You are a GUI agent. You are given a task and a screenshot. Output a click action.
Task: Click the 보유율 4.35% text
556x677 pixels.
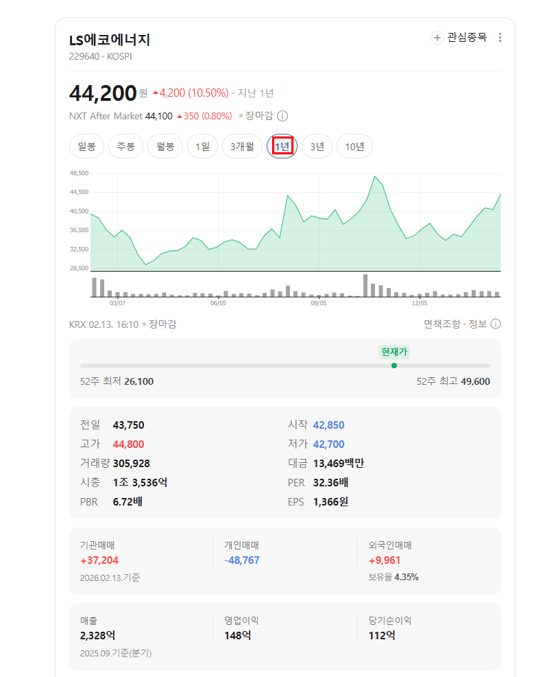[x=394, y=578]
